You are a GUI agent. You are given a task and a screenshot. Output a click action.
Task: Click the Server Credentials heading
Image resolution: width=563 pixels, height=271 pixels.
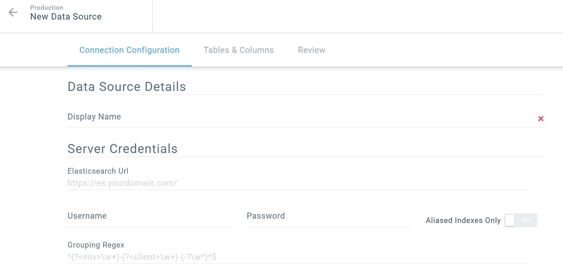[x=122, y=149]
